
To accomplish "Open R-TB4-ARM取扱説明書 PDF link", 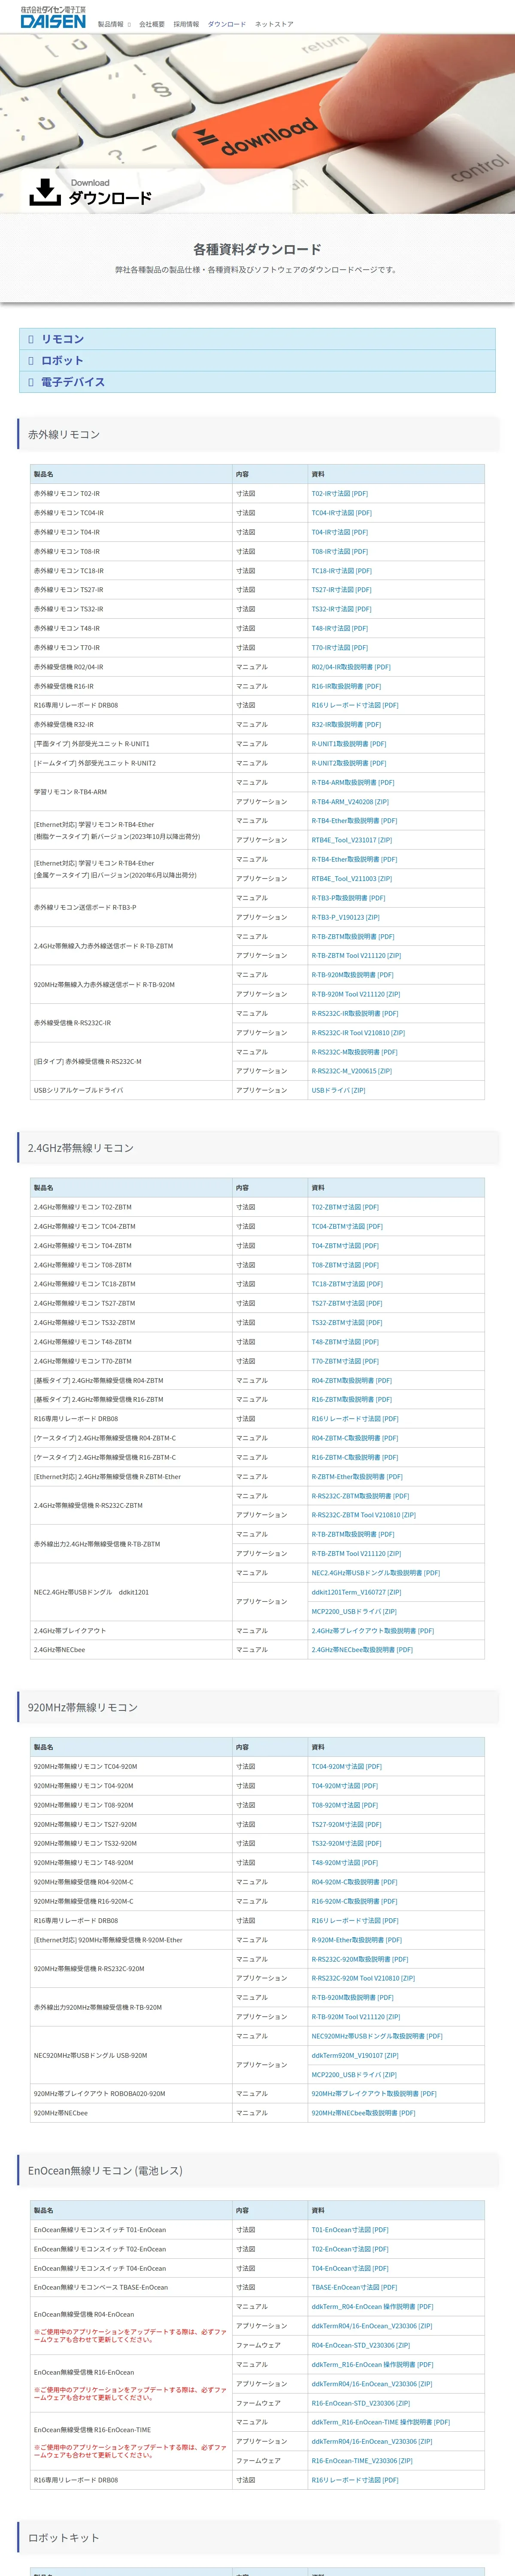I will 353,782.
